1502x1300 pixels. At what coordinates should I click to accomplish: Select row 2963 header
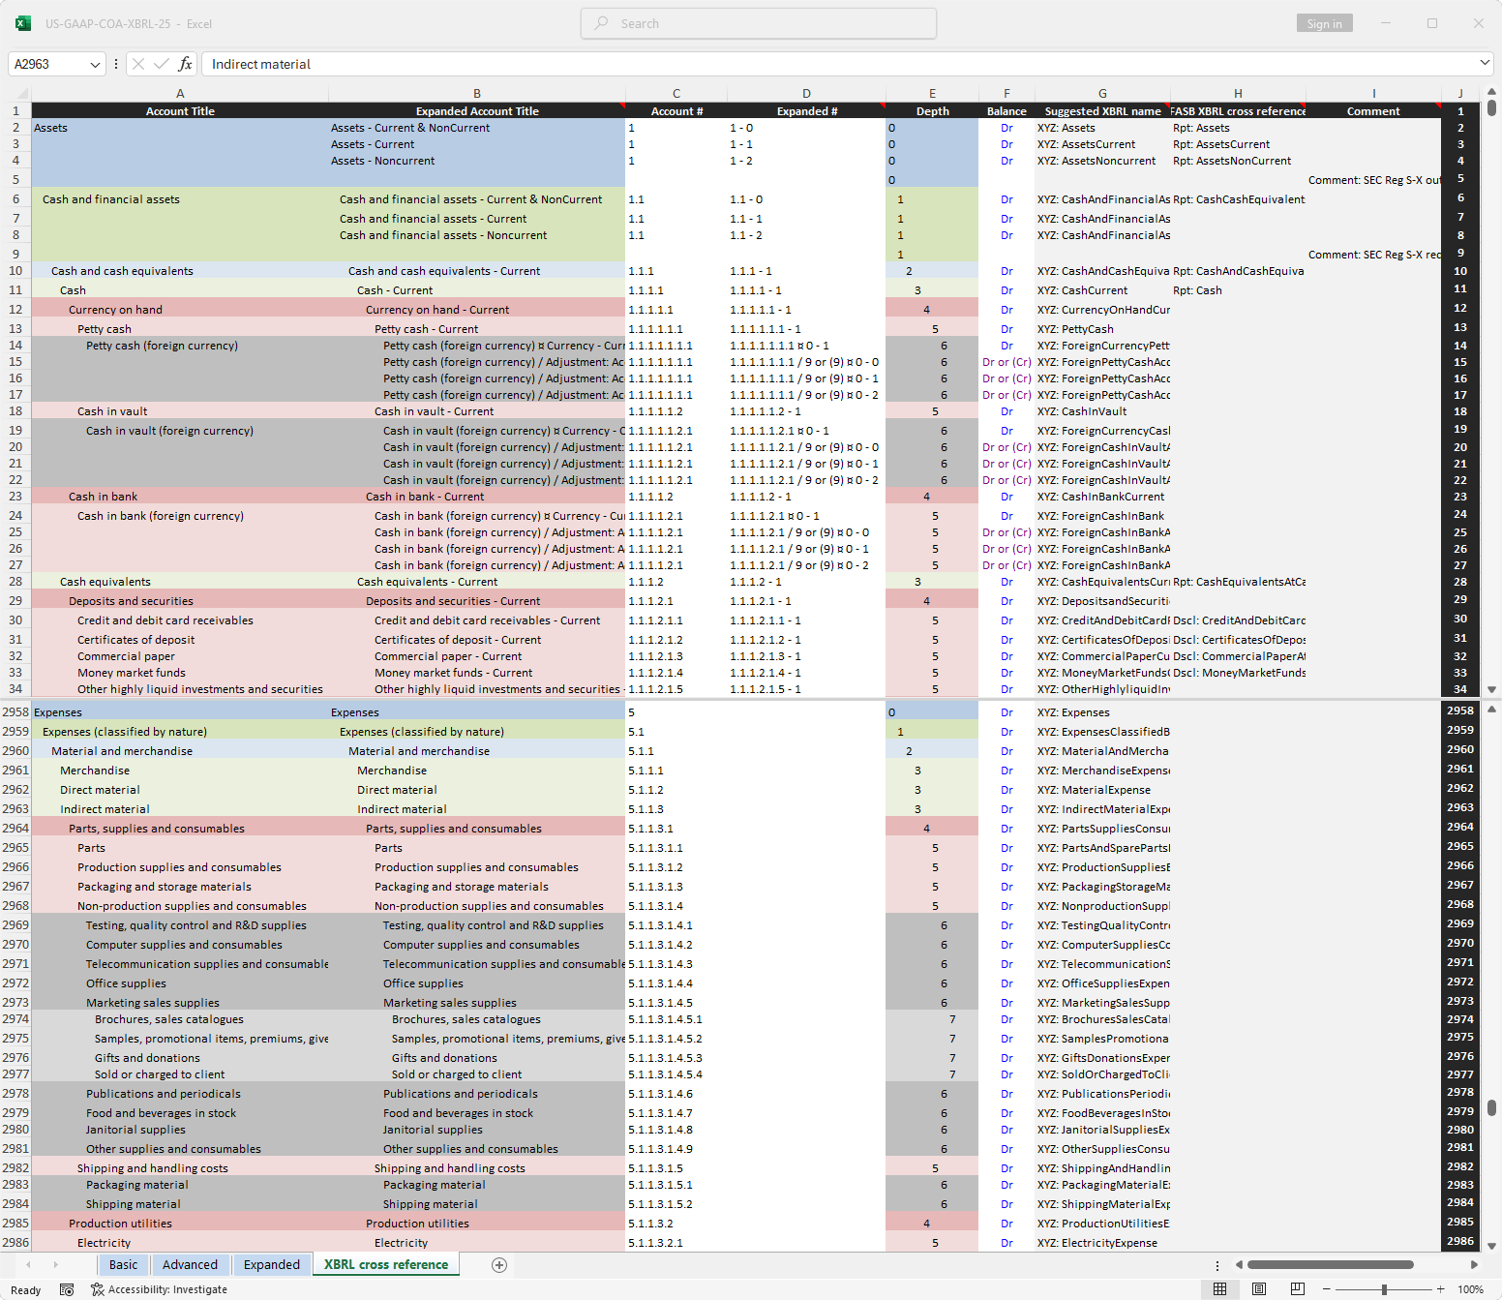(15, 809)
